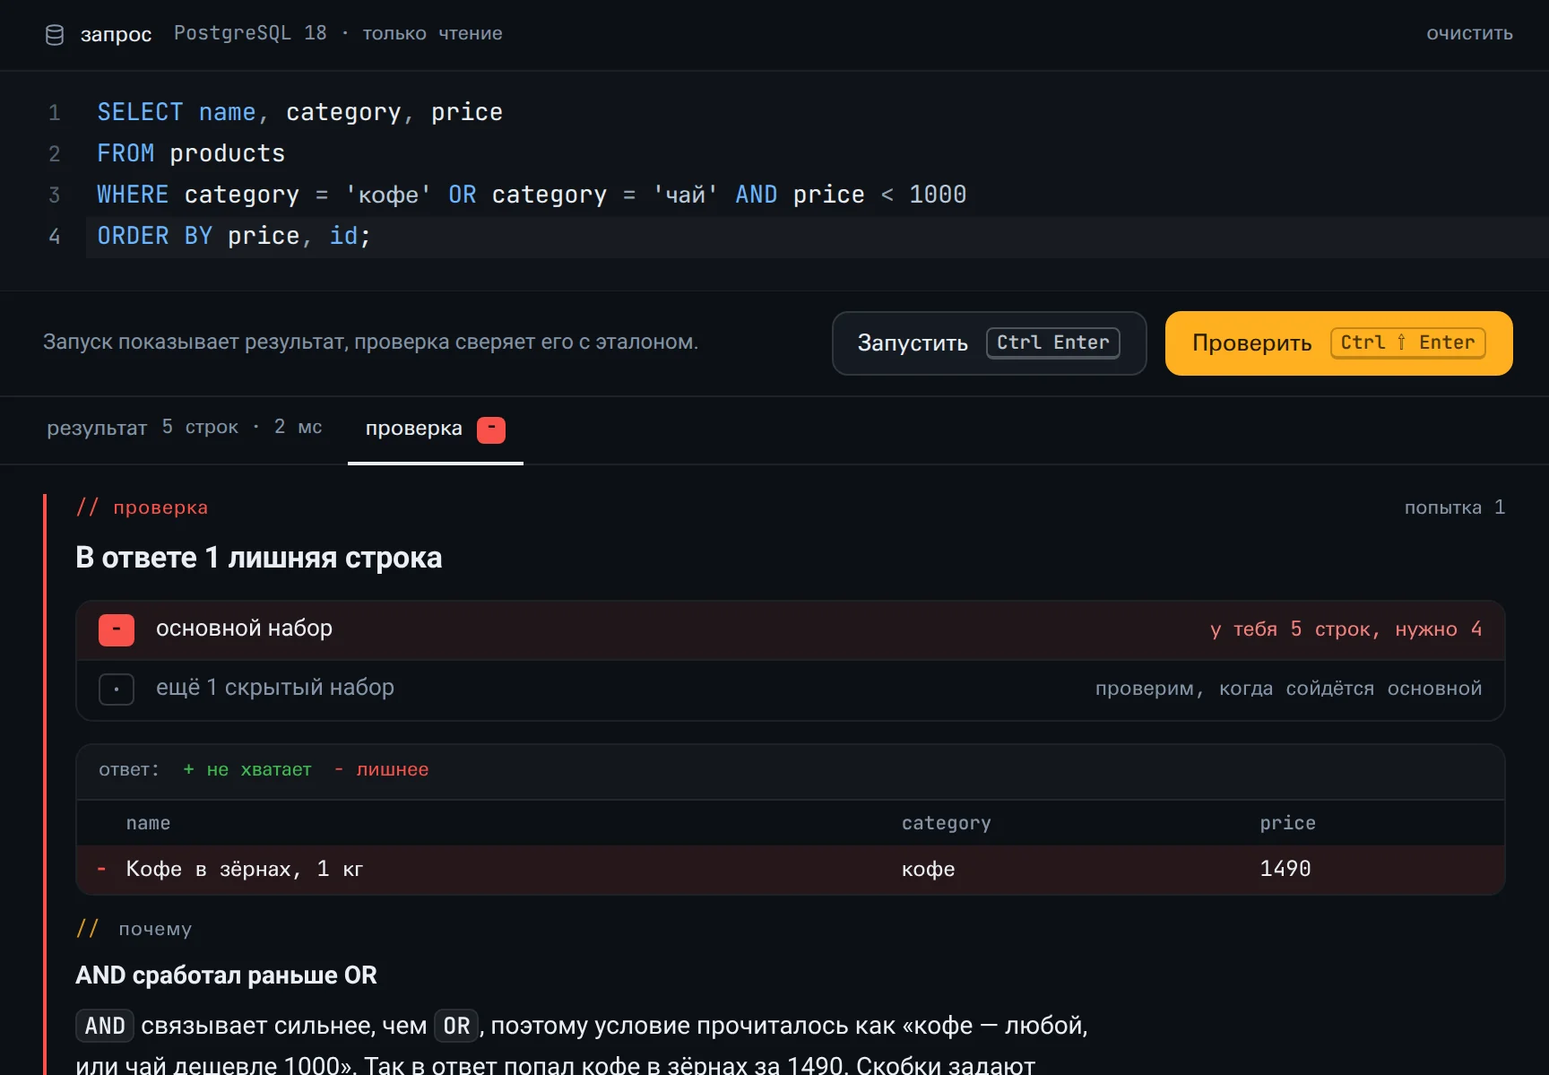This screenshot has width=1549, height=1075.
Task: Place cursor on SQL line 1 with SELECT
Action: tap(299, 112)
